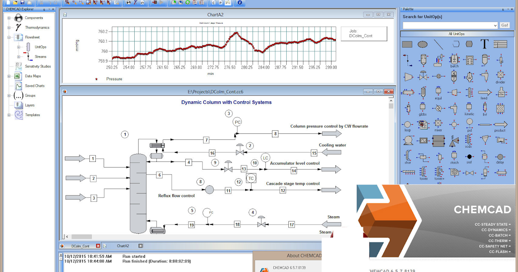The image size is (518, 272).
Task: Pick the Tower unit op icon from the palette
Action: point(423,171)
